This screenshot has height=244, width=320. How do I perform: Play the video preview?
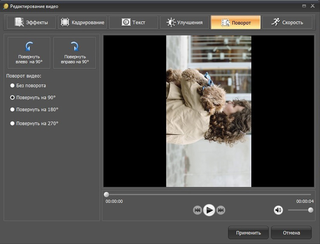coord(209,210)
